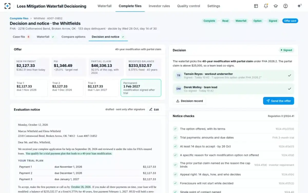Click the P&I $1,346.49 card

tap(69, 67)
